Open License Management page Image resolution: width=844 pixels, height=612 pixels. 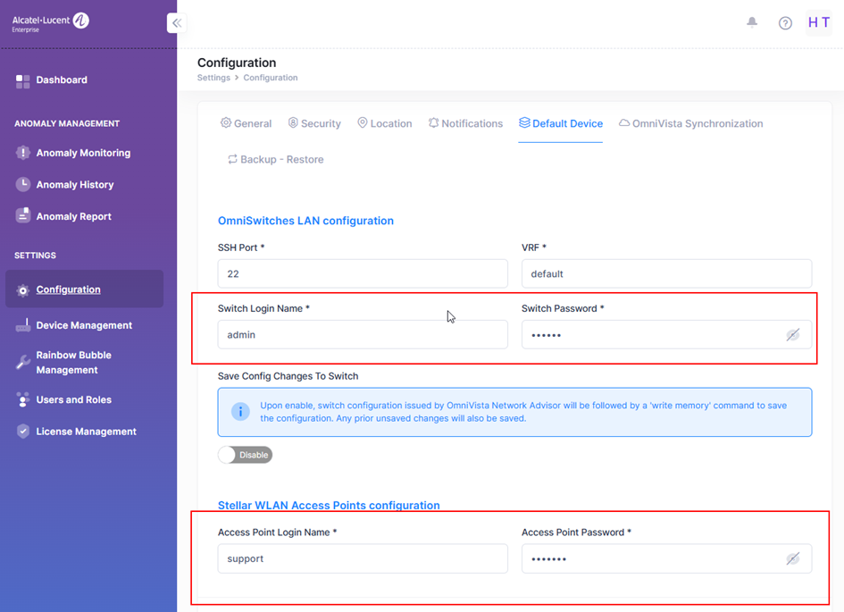pyautogui.click(x=86, y=432)
